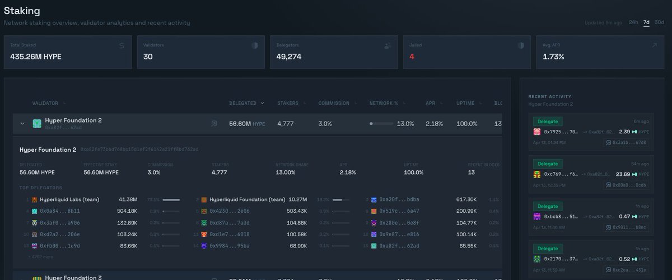This screenshot has height=280, width=672.
Task: Click the avatar next to 0x280e...0e8f
Action: click(x=374, y=223)
